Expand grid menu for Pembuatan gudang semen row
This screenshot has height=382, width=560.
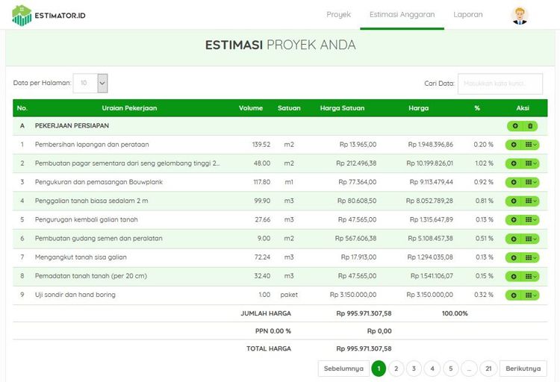[x=530, y=239]
